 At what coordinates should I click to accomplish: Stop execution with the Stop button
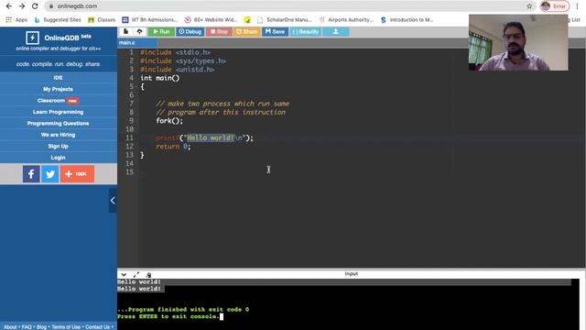click(219, 32)
